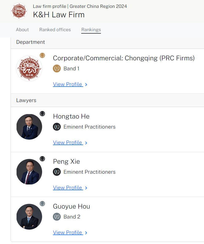Open View Profile for Corporate/Commercial department

click(x=68, y=84)
